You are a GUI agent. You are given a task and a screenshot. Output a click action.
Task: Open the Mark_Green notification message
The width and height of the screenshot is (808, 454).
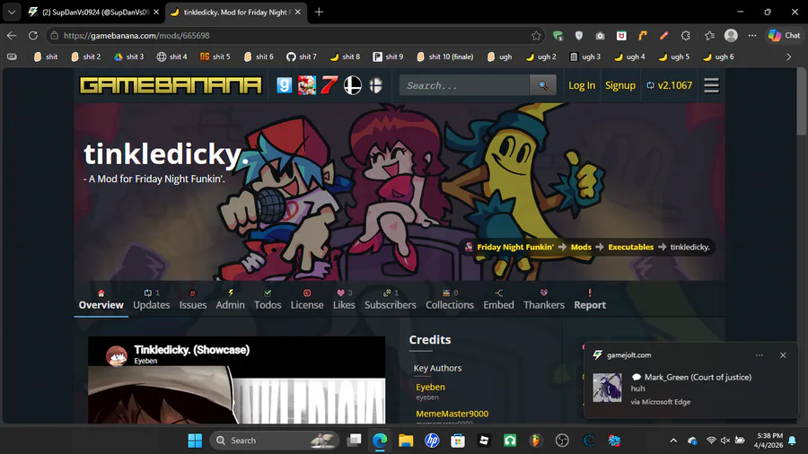(690, 389)
